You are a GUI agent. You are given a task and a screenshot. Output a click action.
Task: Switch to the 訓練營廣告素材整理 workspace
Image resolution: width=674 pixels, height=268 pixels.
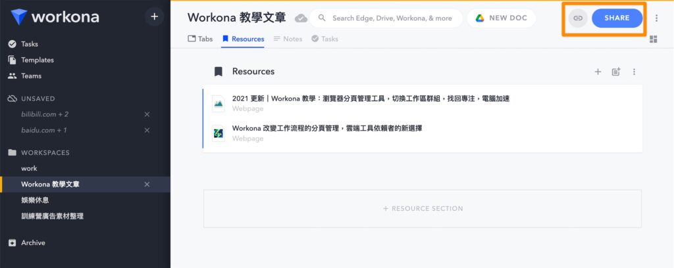click(x=53, y=216)
